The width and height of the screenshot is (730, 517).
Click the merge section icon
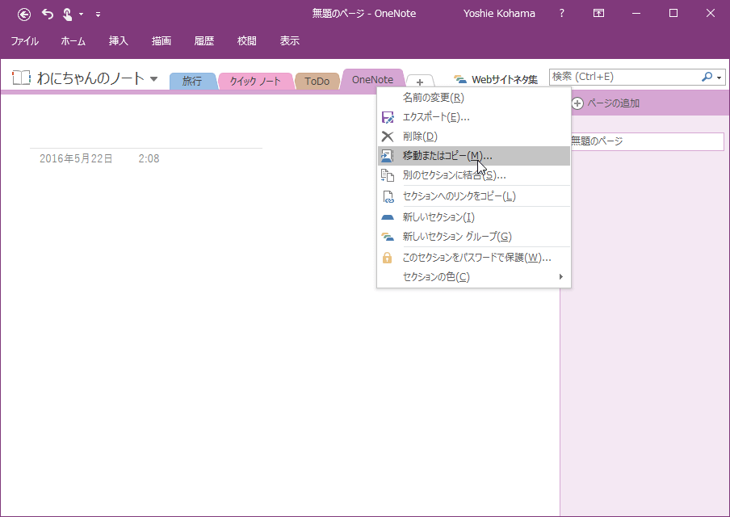pos(388,175)
